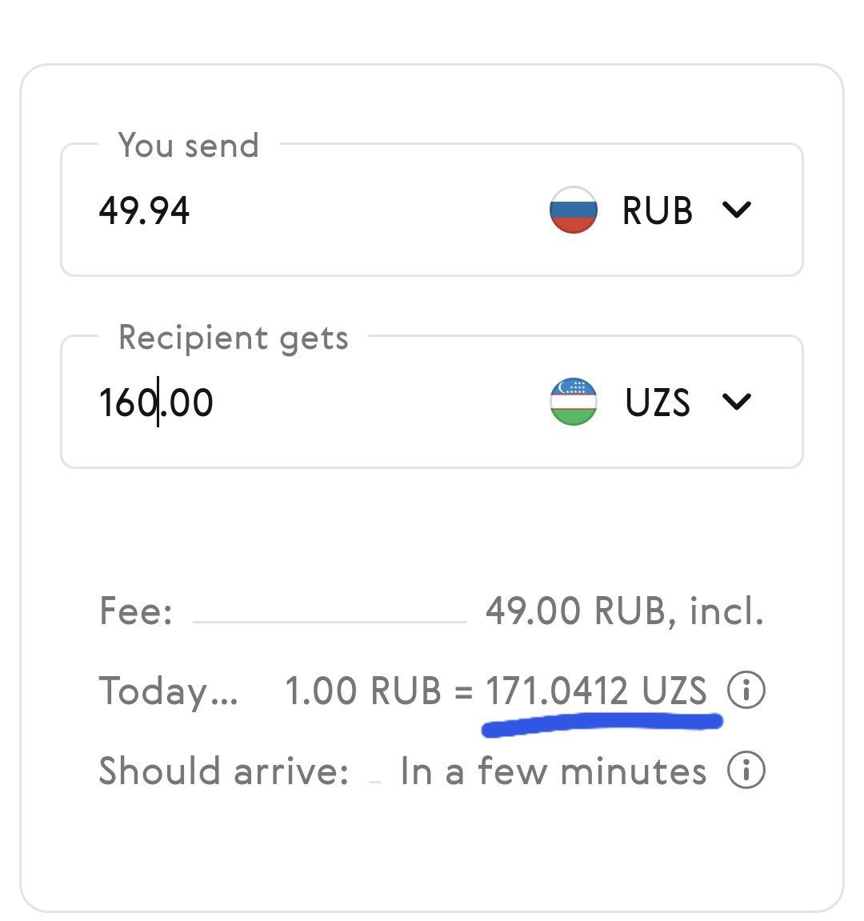Click the "Recipient gets" field label
The width and height of the screenshot is (864, 921).
234,338
